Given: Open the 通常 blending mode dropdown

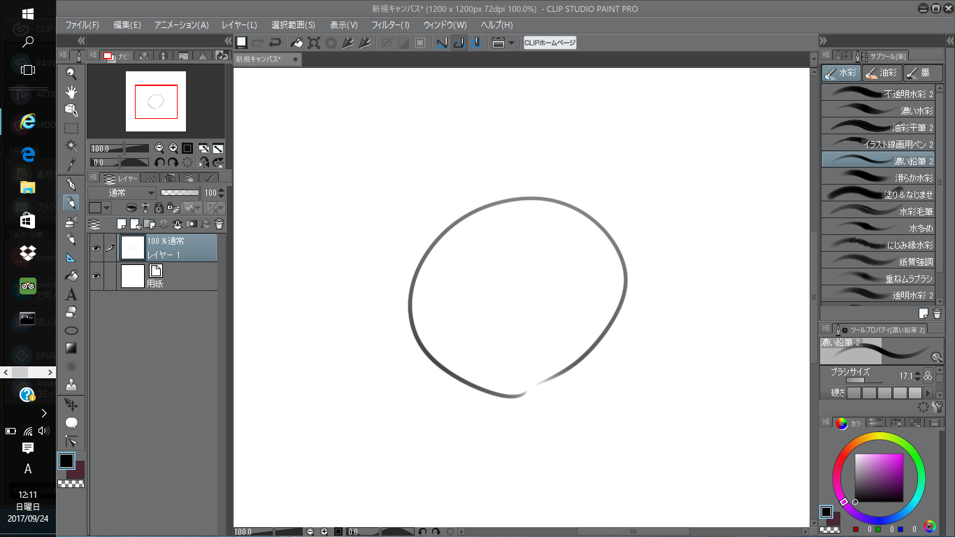Looking at the screenshot, I should (x=122, y=193).
